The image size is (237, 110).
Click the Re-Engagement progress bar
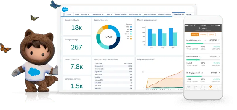point(203,76)
